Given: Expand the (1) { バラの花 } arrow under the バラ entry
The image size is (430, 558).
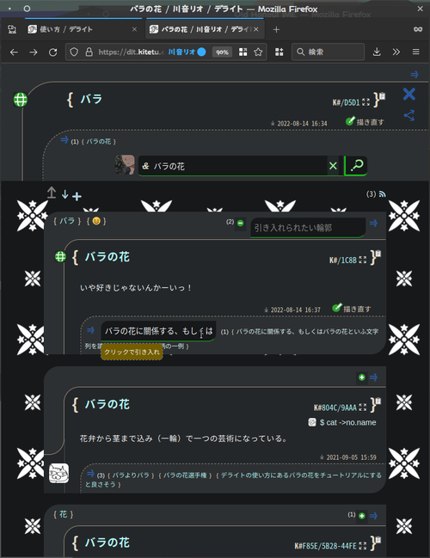Looking at the screenshot, I should [x=64, y=139].
